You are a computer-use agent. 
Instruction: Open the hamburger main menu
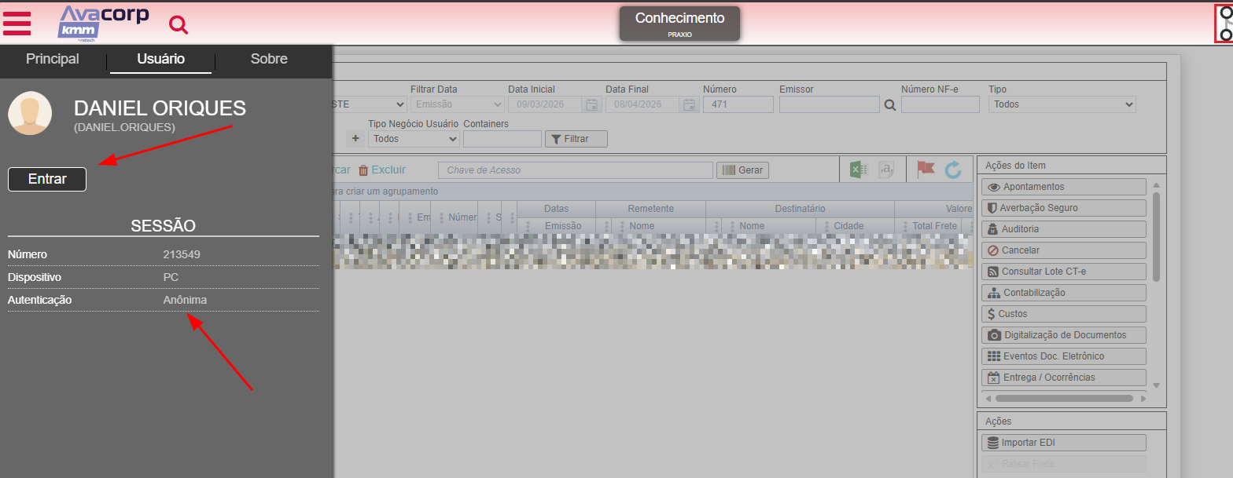(x=17, y=24)
